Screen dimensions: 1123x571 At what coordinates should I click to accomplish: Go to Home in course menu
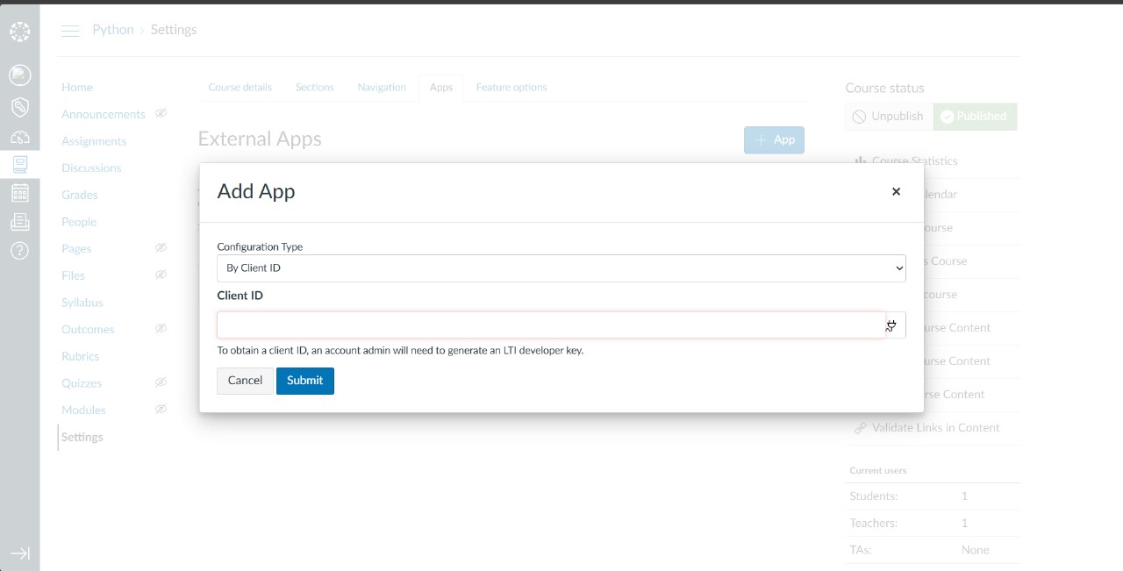[x=77, y=87]
